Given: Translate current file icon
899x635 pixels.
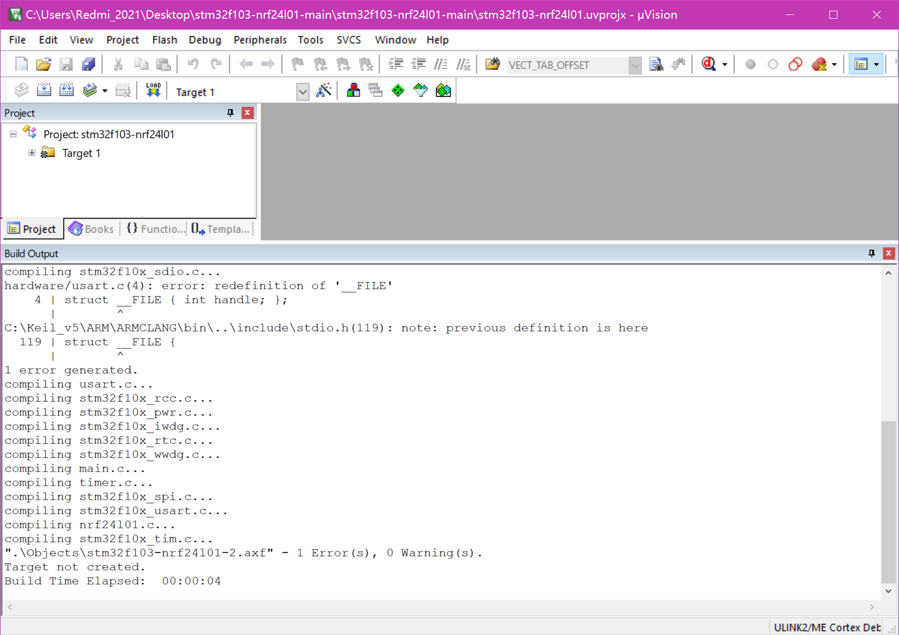Looking at the screenshot, I should pyautogui.click(x=21, y=90).
